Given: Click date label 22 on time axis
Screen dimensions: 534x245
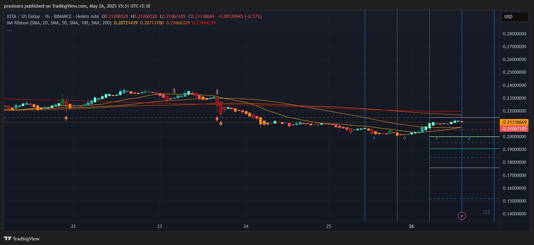Looking at the screenshot, I should (x=73, y=226).
